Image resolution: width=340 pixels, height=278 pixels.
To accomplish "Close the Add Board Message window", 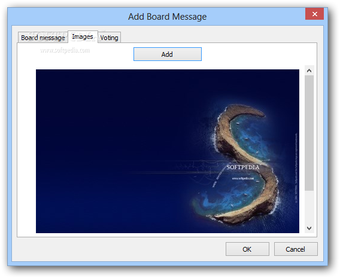I will pos(315,14).
